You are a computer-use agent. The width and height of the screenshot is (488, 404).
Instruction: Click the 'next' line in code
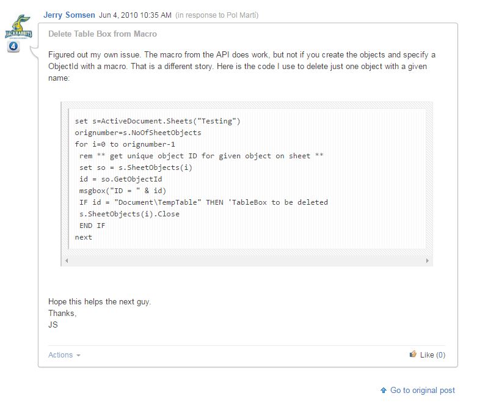tap(84, 237)
